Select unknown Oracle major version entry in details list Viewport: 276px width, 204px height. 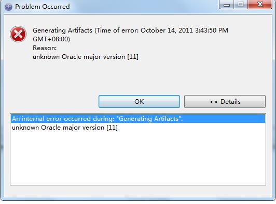(x=65, y=128)
